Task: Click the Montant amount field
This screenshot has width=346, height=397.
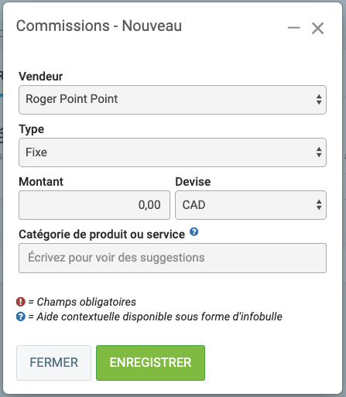Action: coord(94,205)
